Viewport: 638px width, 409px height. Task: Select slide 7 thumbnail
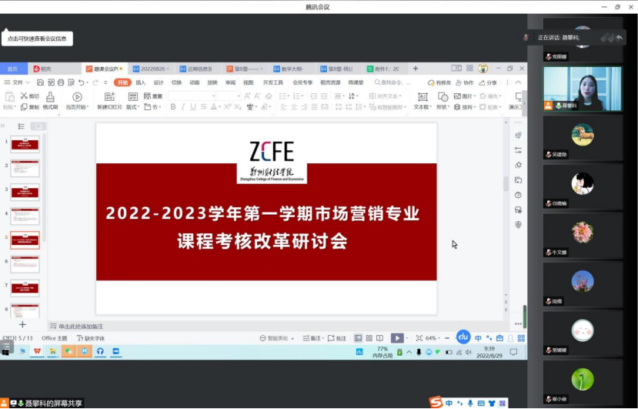(x=25, y=288)
